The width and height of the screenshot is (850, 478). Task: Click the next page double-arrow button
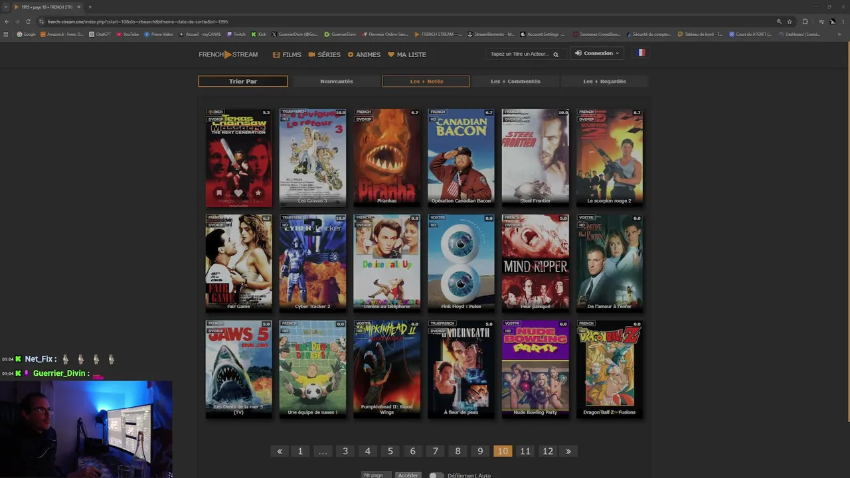(x=568, y=451)
